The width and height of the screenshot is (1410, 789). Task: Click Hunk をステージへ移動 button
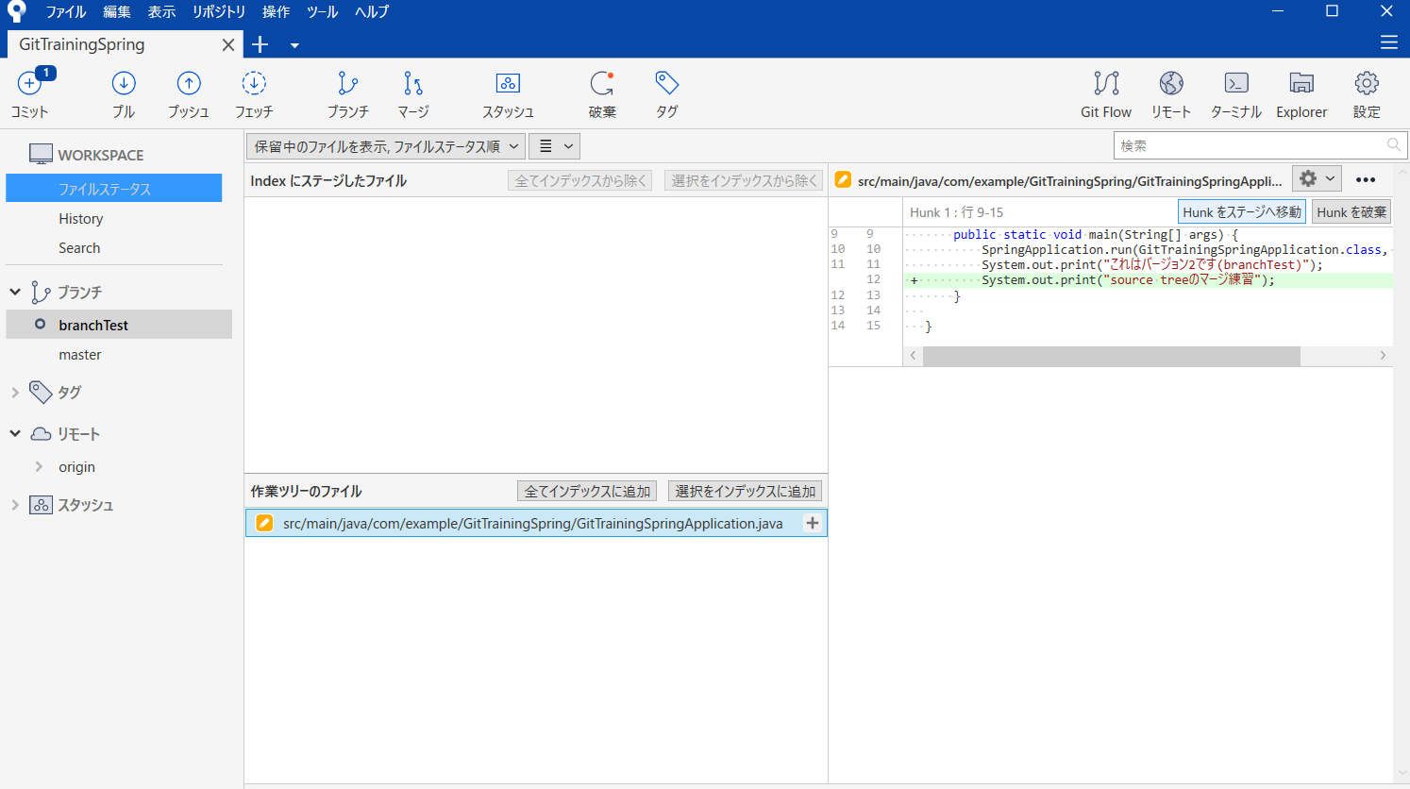pyautogui.click(x=1241, y=212)
